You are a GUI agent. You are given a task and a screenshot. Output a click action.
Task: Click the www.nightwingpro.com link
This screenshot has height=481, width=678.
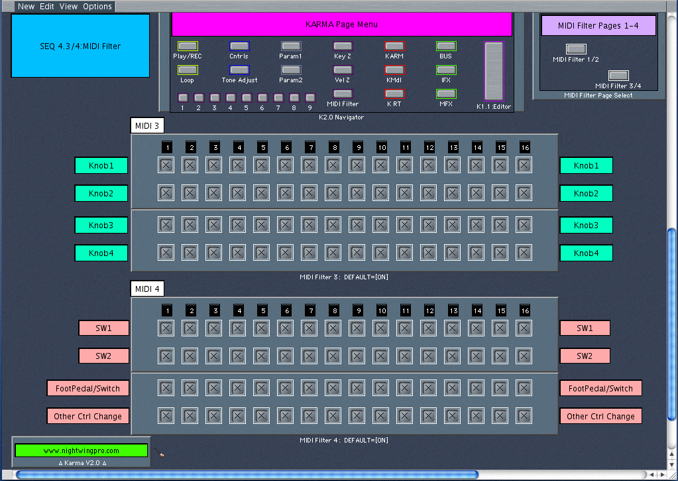pyautogui.click(x=82, y=450)
